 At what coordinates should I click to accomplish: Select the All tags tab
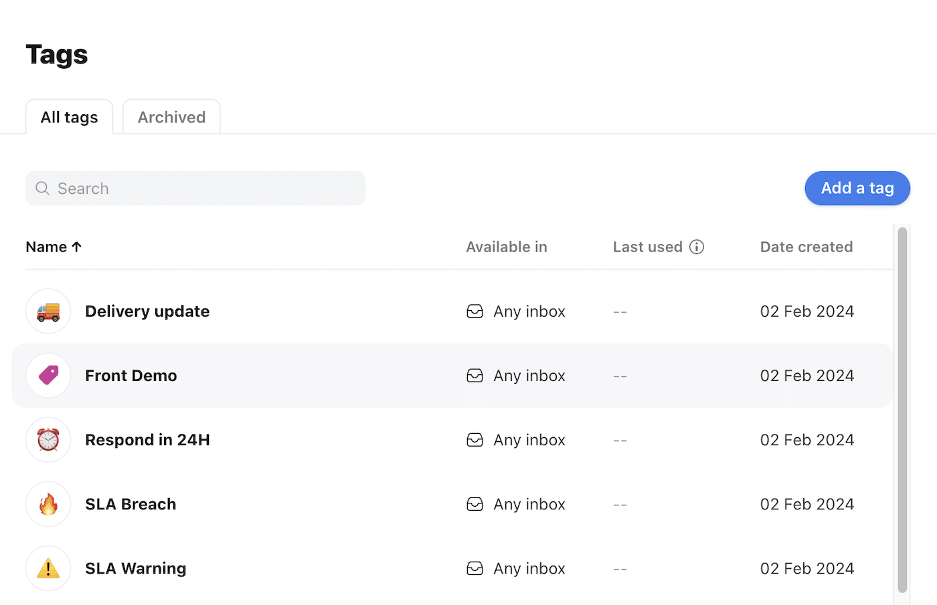pos(69,117)
